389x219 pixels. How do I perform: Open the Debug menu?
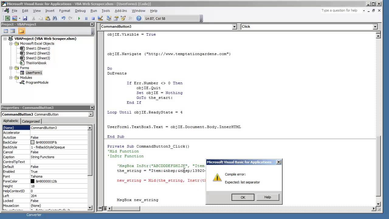80,11
